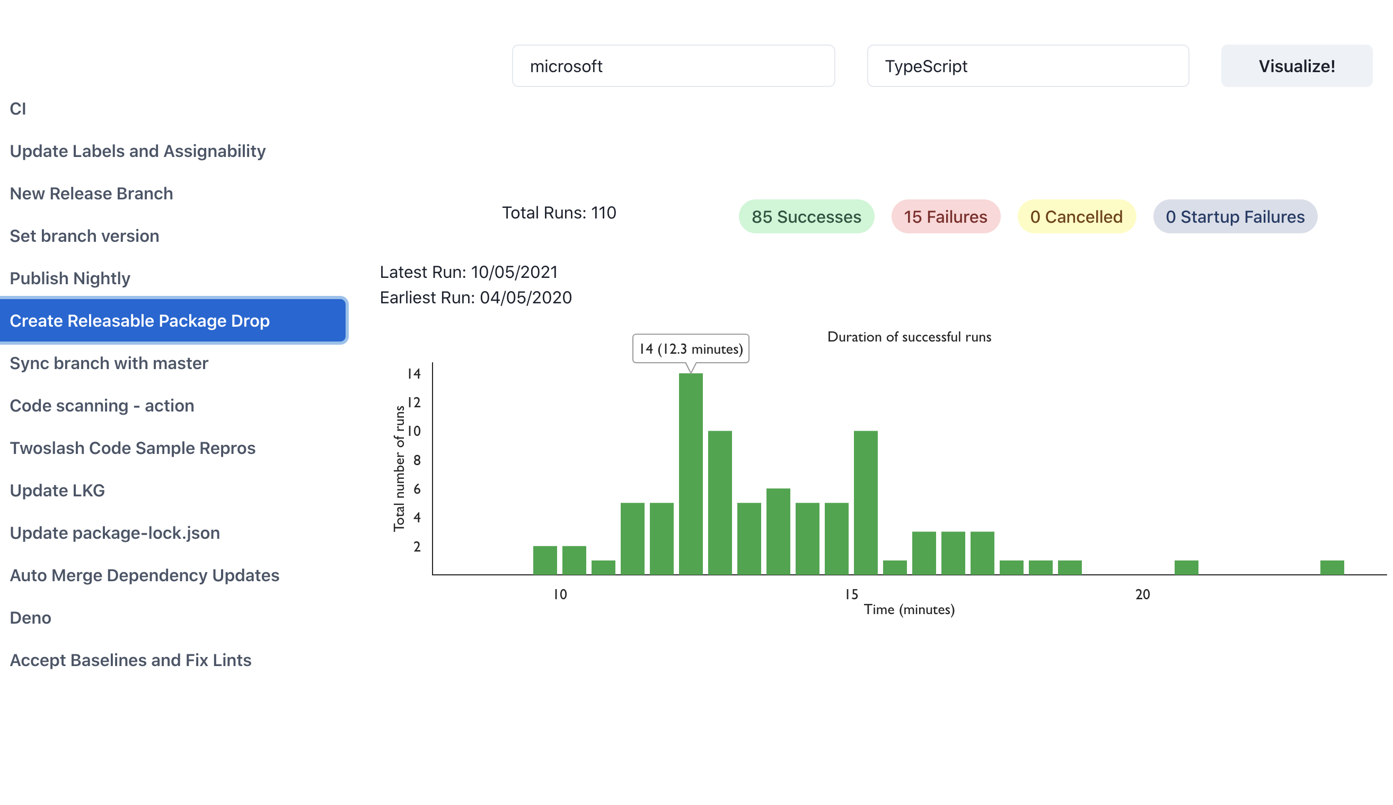Select the CI workflow
This screenshot has width=1393, height=805.
click(x=17, y=108)
